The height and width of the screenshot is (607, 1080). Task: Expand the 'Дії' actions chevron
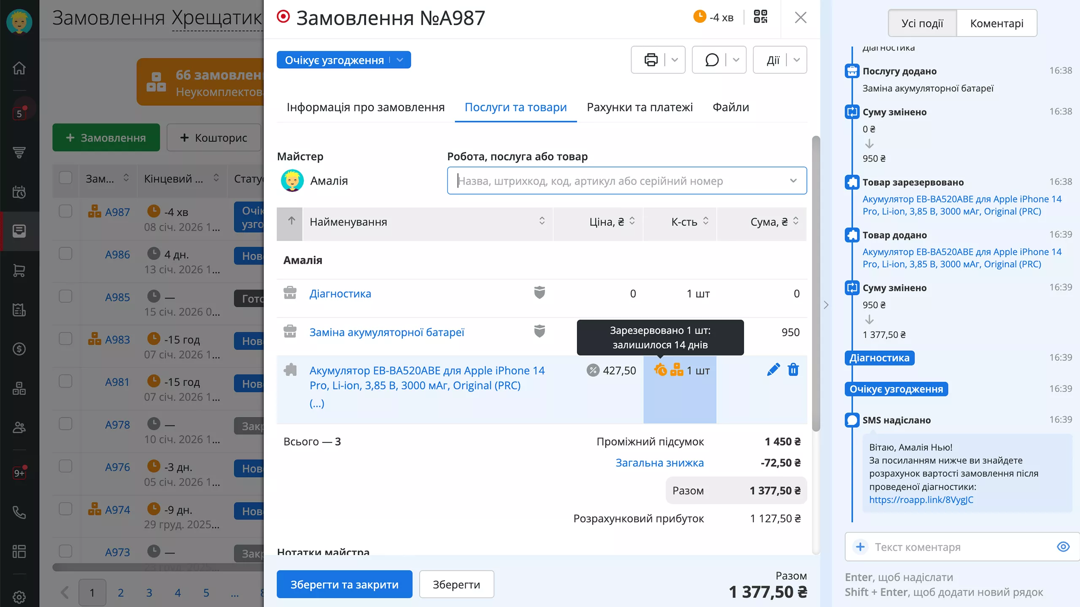[796, 59]
